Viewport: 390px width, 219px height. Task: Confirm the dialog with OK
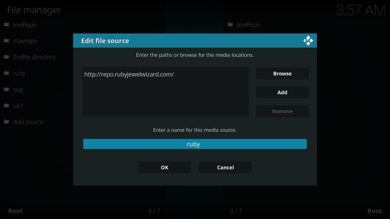pos(165,167)
